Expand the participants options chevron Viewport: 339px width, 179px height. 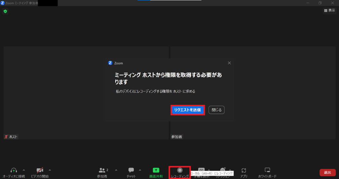(116, 170)
